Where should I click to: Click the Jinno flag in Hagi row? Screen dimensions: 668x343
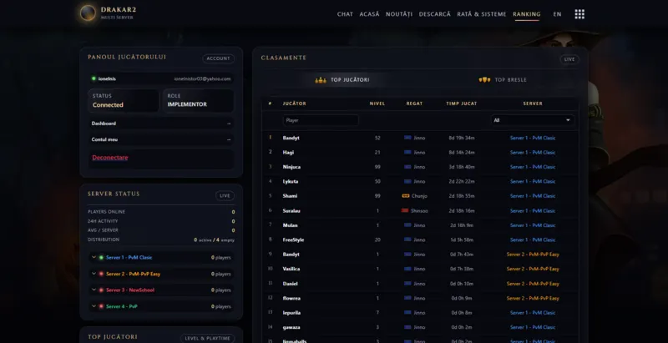tap(407, 152)
